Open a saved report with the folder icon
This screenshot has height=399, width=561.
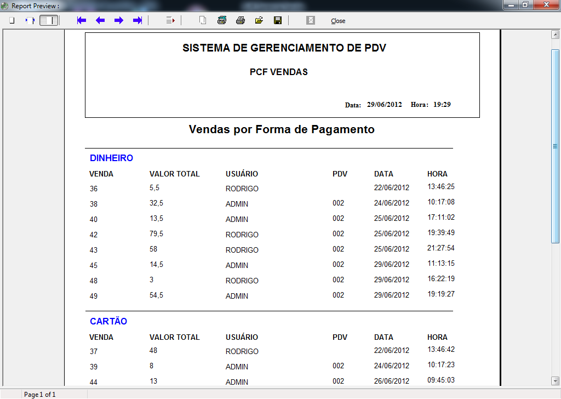(x=258, y=20)
